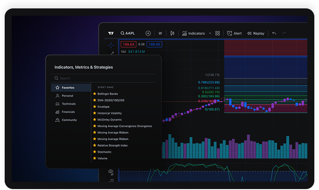Open the layout templates grid icon
Screen dimensions: 319x190
click(218, 33)
